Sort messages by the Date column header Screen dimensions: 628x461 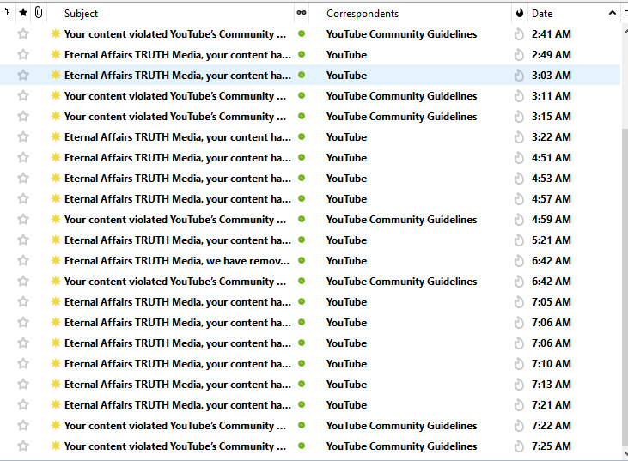coord(558,13)
